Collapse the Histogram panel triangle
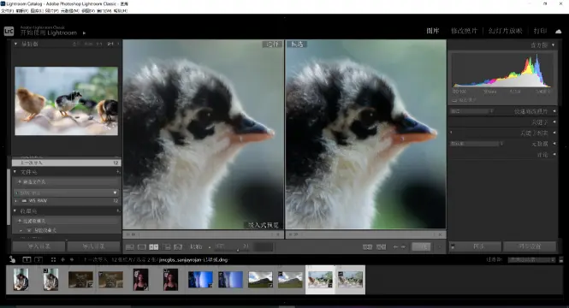Viewport: 569px width, 308px height. [x=554, y=45]
